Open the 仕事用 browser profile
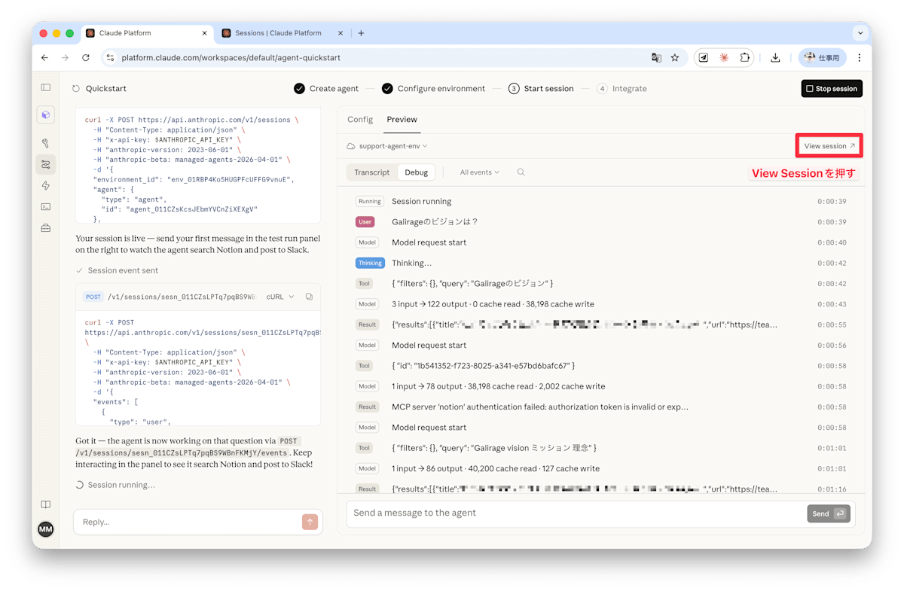Image resolution: width=904 pixels, height=591 pixels. 823,57
